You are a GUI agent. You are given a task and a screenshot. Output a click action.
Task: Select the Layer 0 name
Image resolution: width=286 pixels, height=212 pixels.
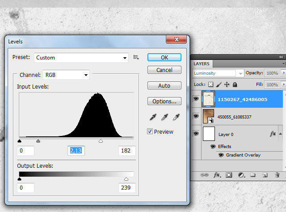226,134
